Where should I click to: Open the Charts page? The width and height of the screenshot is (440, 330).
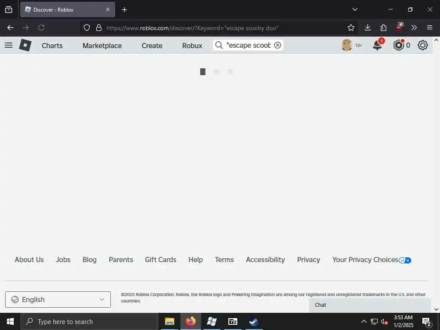52,46
